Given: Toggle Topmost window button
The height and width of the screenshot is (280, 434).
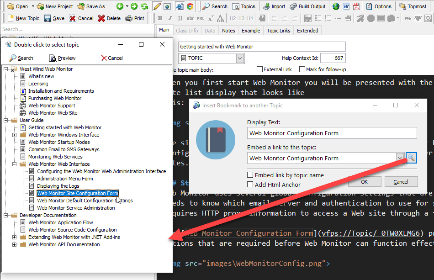Looking at the screenshot, I should point(413,6).
